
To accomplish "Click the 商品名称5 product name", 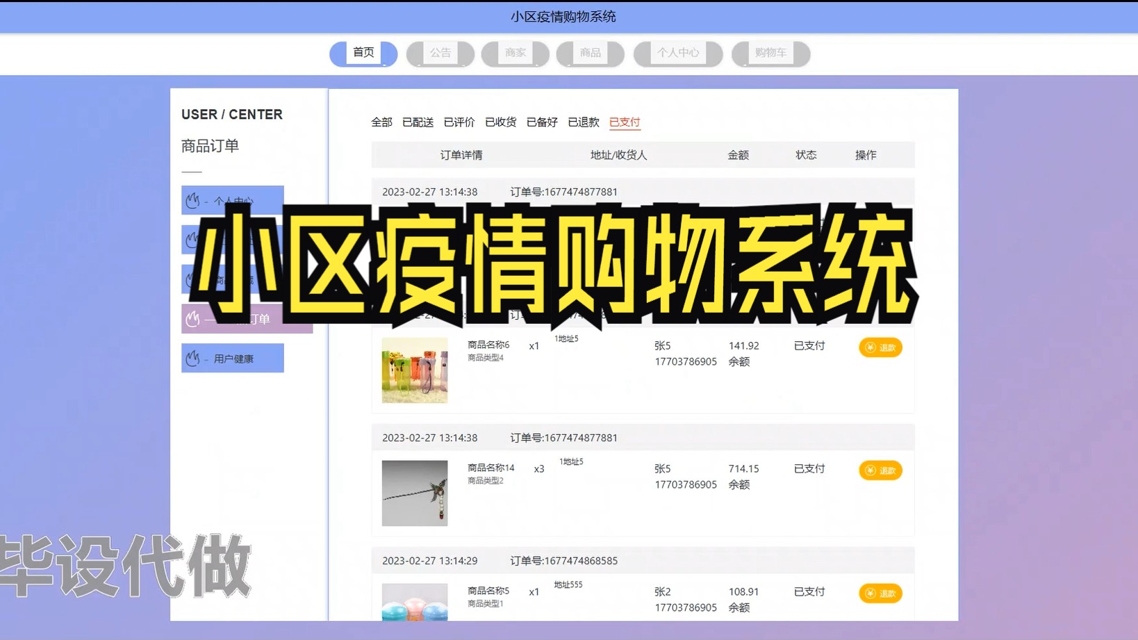I will click(x=488, y=591).
